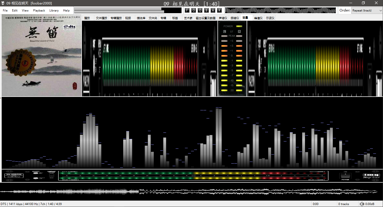This screenshot has width=383, height=207.
Task: Open the Library menu
Action: [54, 10]
